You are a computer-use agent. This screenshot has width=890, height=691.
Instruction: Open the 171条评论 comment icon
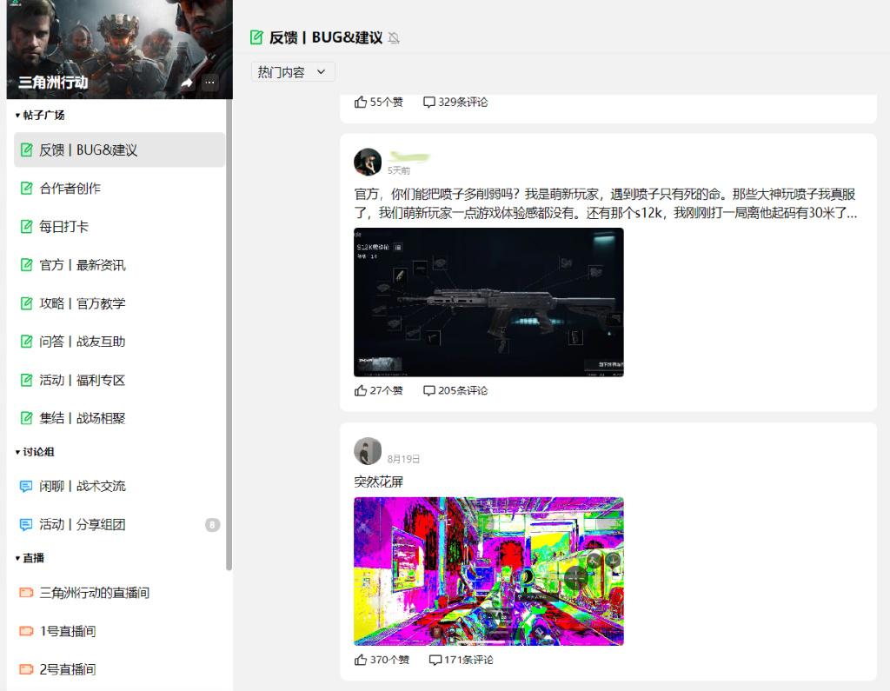[435, 660]
